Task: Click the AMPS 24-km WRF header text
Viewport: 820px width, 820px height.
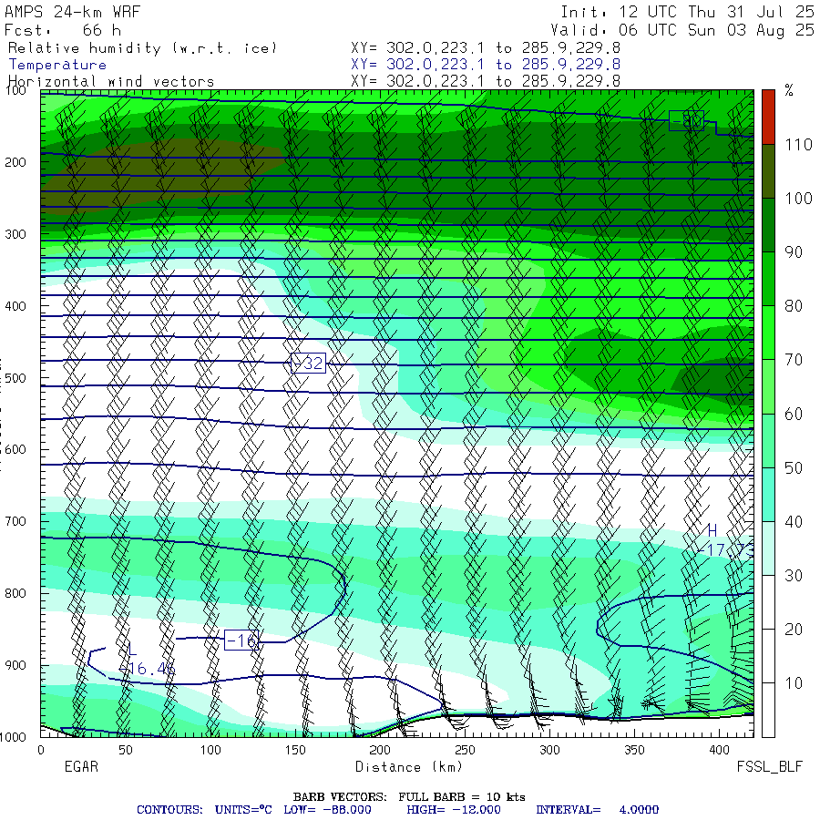Action: pyautogui.click(x=72, y=12)
